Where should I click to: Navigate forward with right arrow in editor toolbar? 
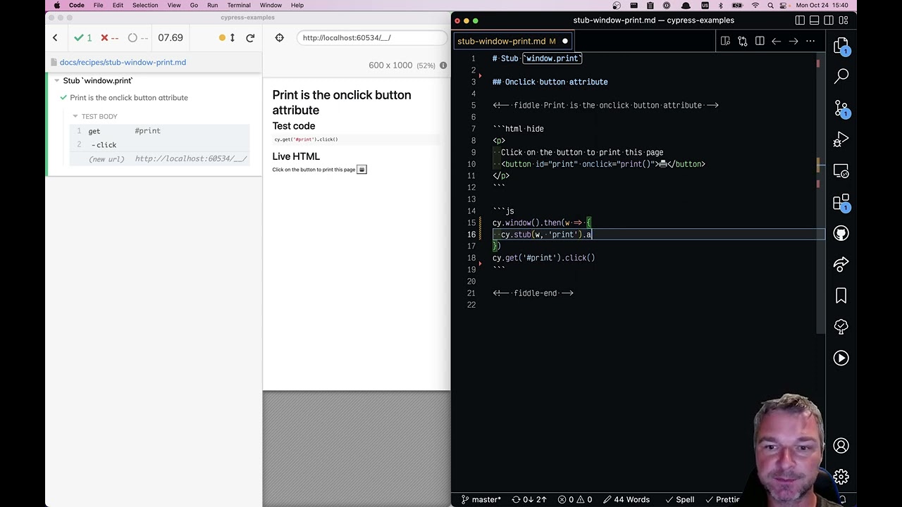(x=793, y=41)
